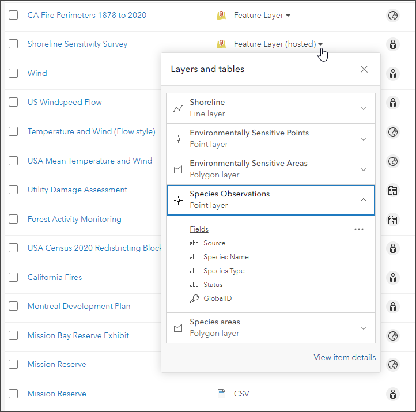Screen dimensions: 416x412
Task: Click the line layer icon beside Shoreline
Action: point(178,108)
